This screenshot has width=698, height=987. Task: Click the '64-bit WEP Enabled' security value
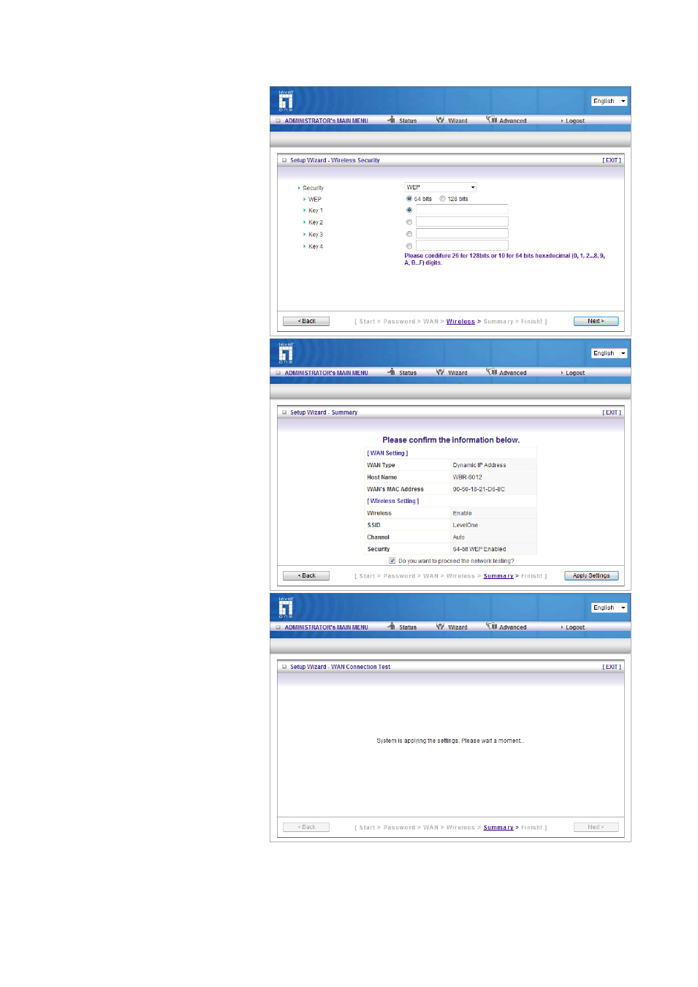tap(479, 549)
